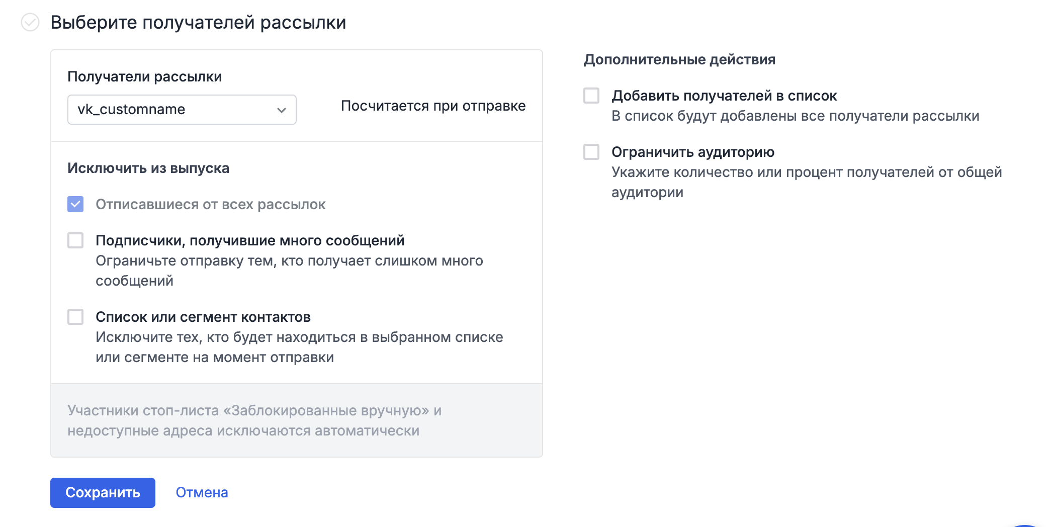Click the 'Выберите получателей рассылки' step heading
This screenshot has height=527, width=1053.
click(x=198, y=23)
